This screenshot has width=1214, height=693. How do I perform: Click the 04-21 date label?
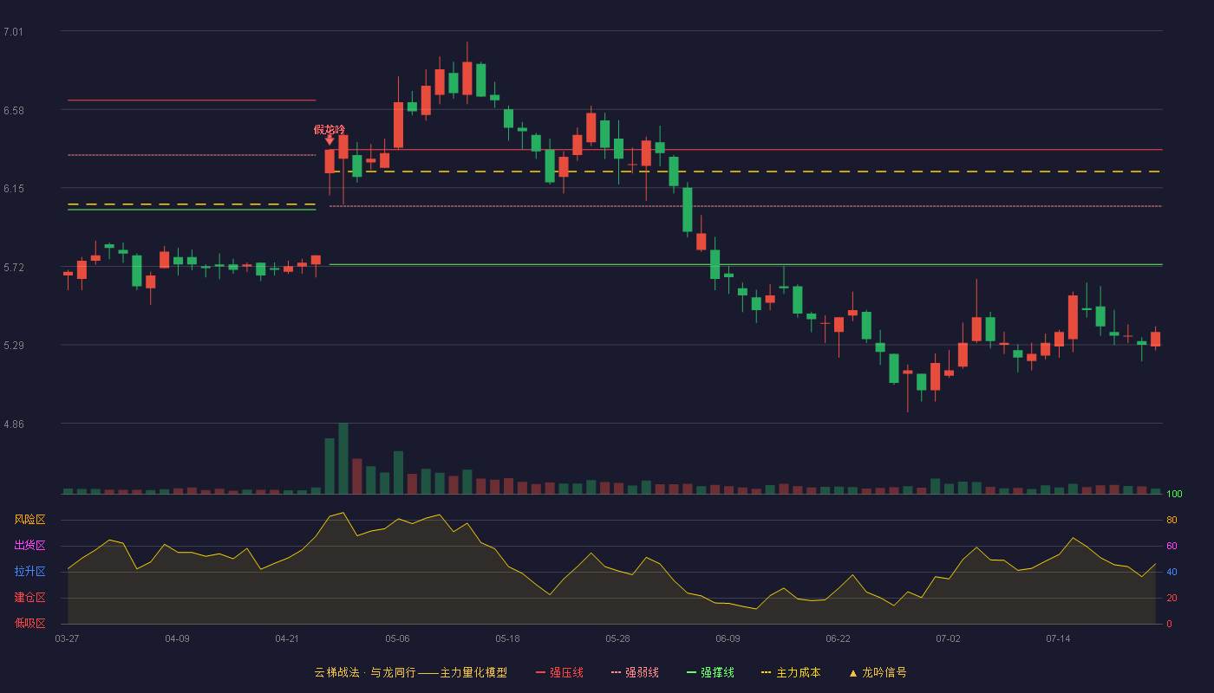click(x=287, y=638)
